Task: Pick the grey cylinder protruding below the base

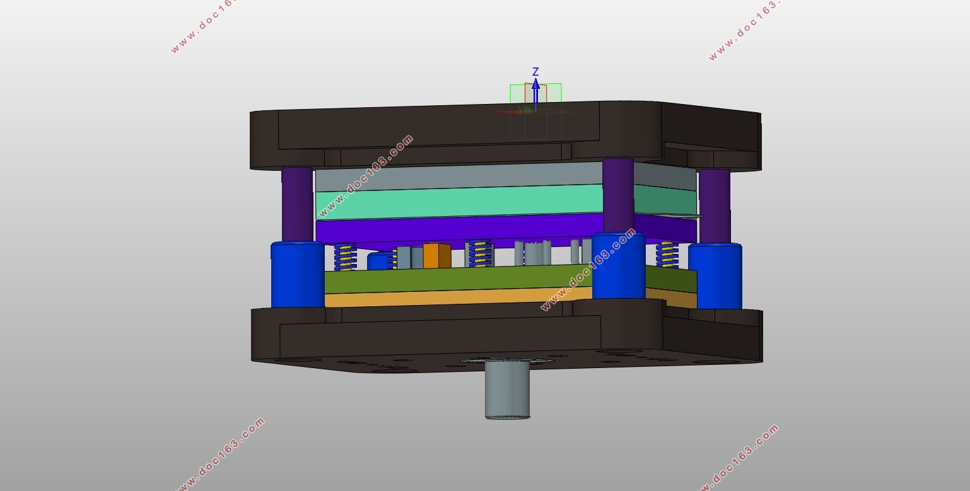Action: tap(507, 389)
